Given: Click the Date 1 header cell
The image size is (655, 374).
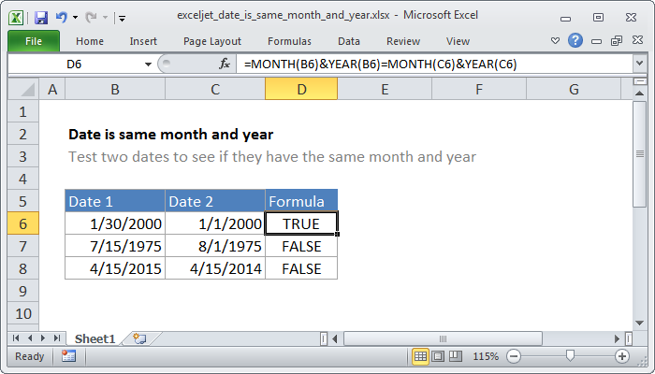Looking at the screenshot, I should pos(115,201).
